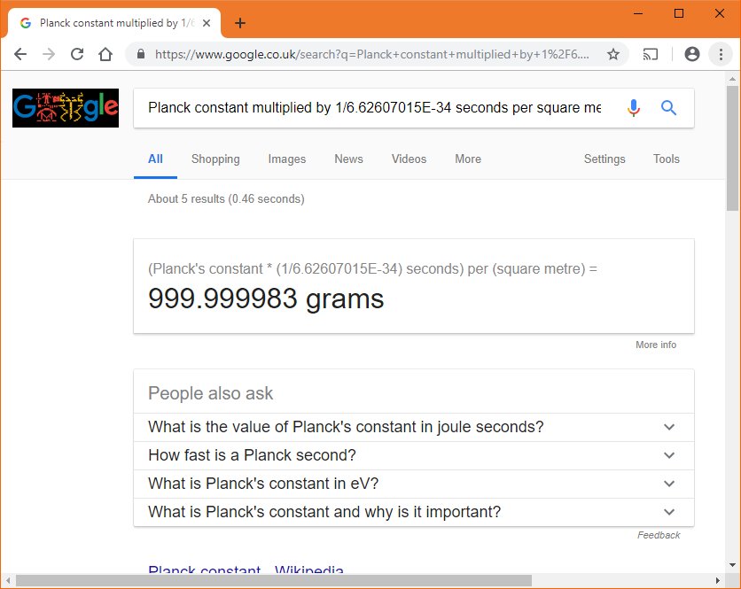Viewport: 741px width, 589px height.
Task: Select the All results tab
Action: click(155, 159)
